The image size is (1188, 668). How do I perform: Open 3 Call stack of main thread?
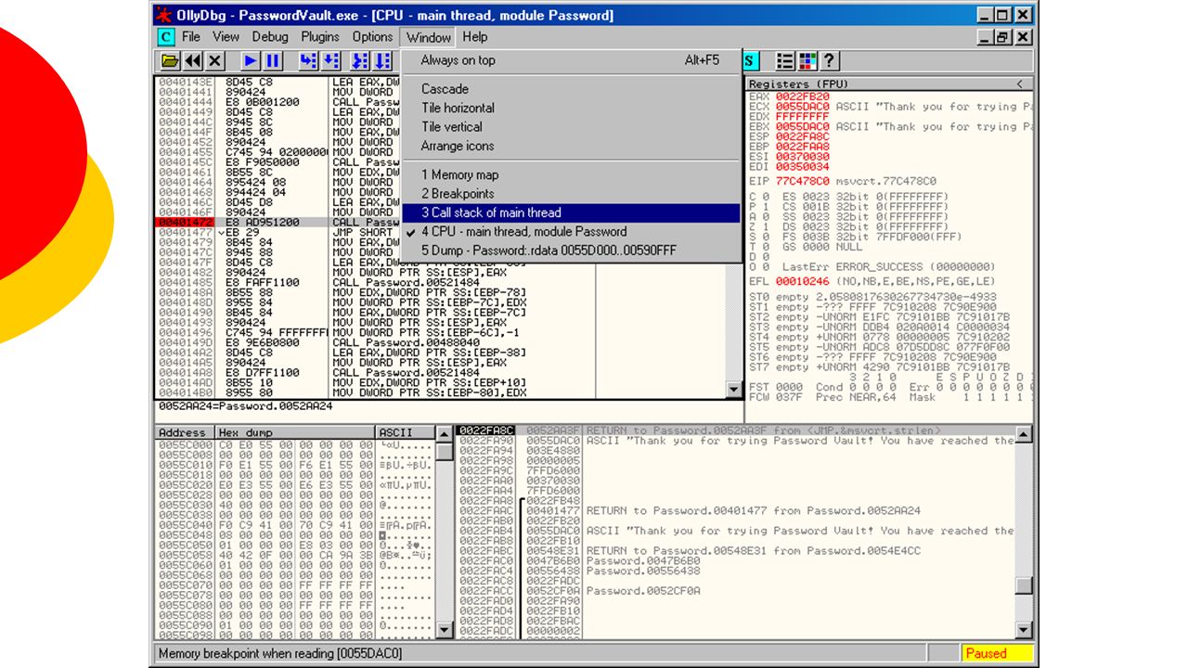point(571,212)
